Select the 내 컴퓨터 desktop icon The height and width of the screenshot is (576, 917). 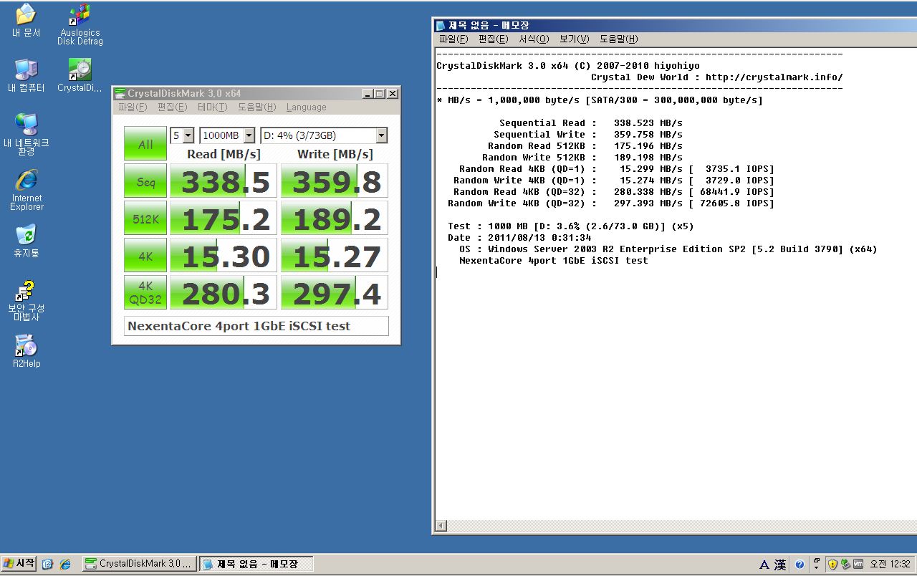[26, 76]
